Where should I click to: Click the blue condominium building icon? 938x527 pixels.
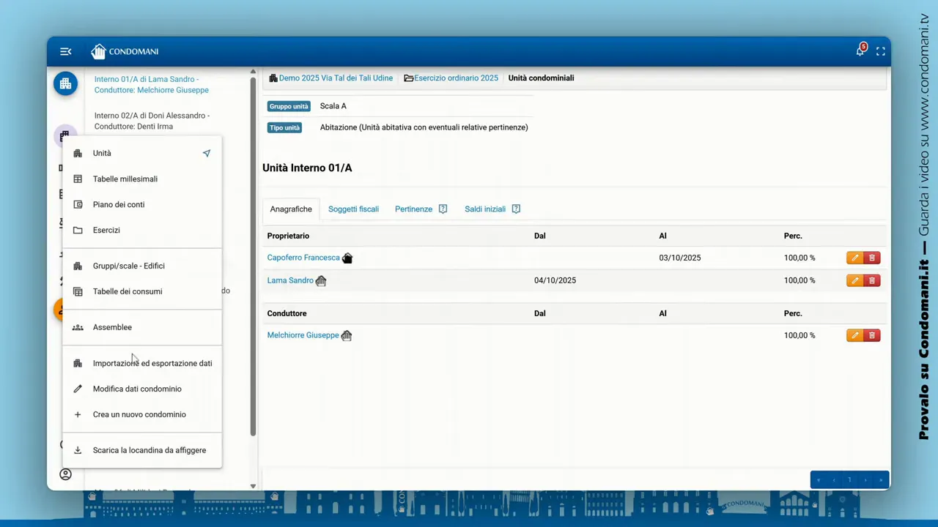click(x=65, y=83)
